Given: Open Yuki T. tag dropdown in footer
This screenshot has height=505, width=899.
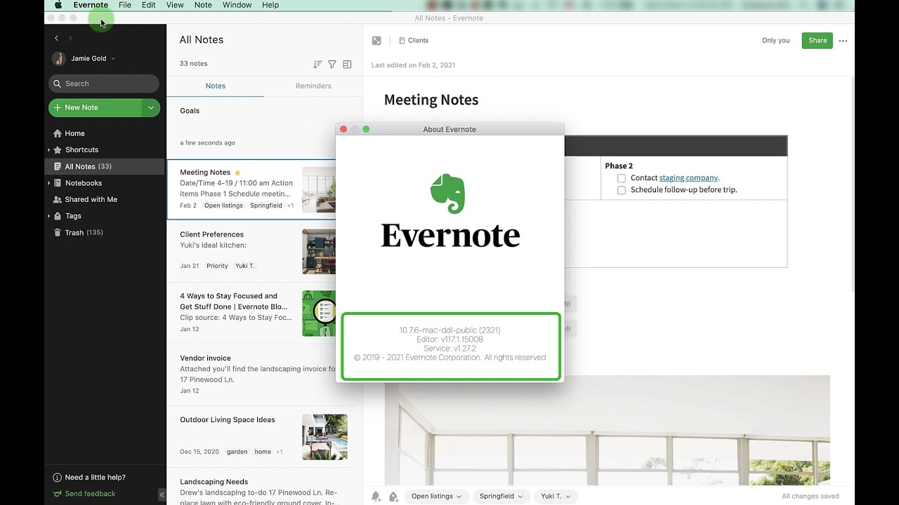Looking at the screenshot, I should pyautogui.click(x=556, y=496).
